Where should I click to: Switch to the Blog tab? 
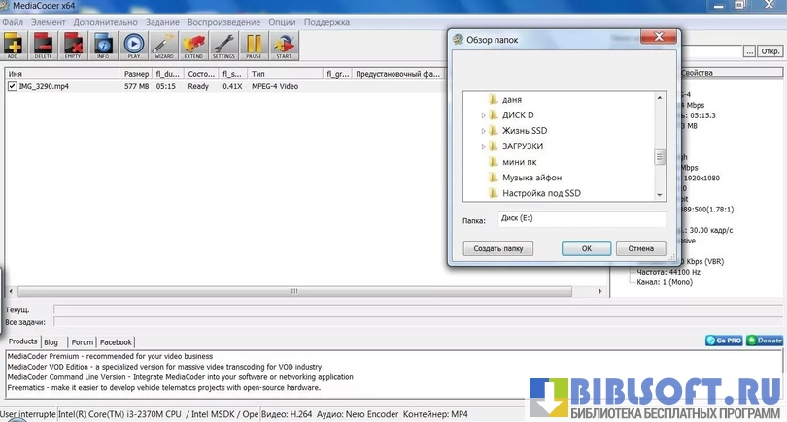[x=51, y=342]
